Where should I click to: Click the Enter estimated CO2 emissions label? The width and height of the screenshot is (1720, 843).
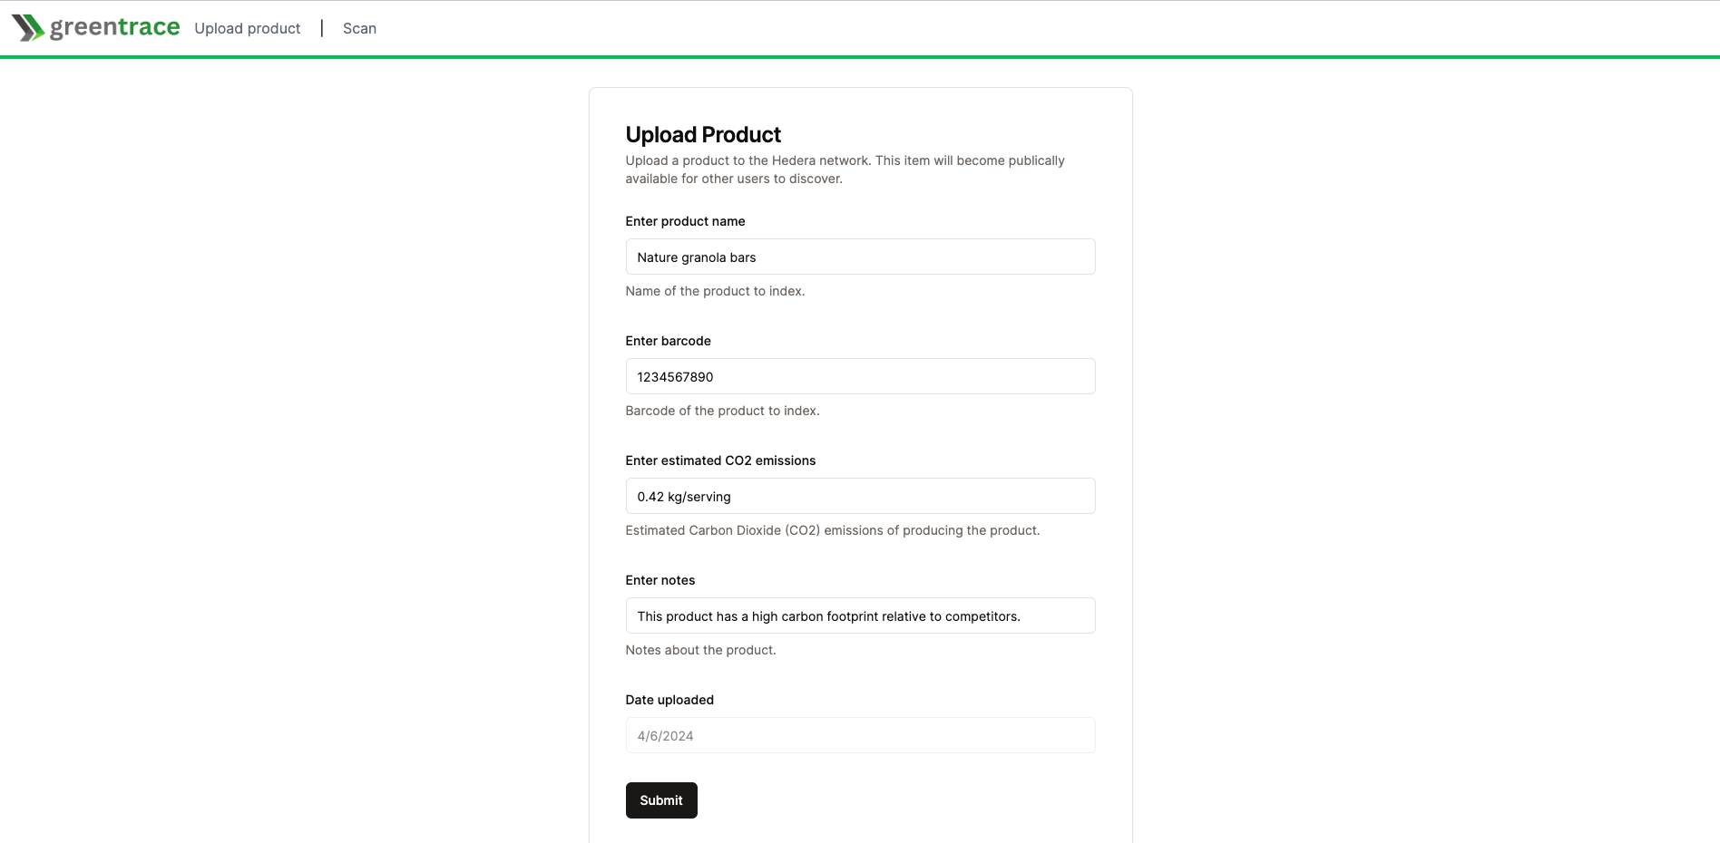tap(720, 460)
